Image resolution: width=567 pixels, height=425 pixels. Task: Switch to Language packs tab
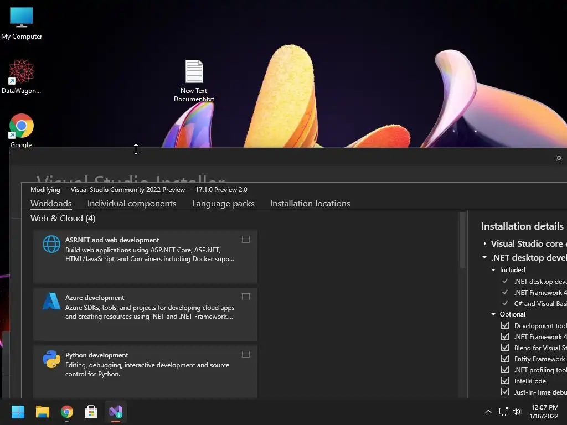click(x=223, y=204)
